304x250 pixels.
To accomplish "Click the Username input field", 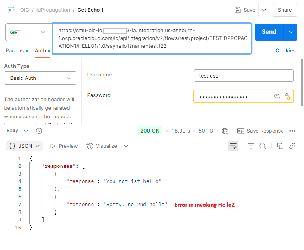I will (x=244, y=76).
